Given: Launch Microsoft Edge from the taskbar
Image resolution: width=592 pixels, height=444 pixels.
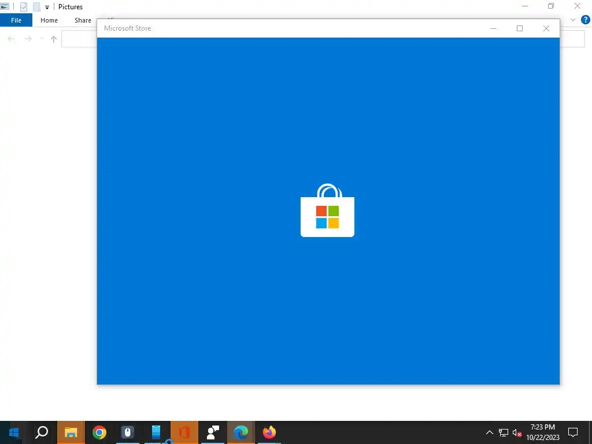Looking at the screenshot, I should (x=241, y=432).
